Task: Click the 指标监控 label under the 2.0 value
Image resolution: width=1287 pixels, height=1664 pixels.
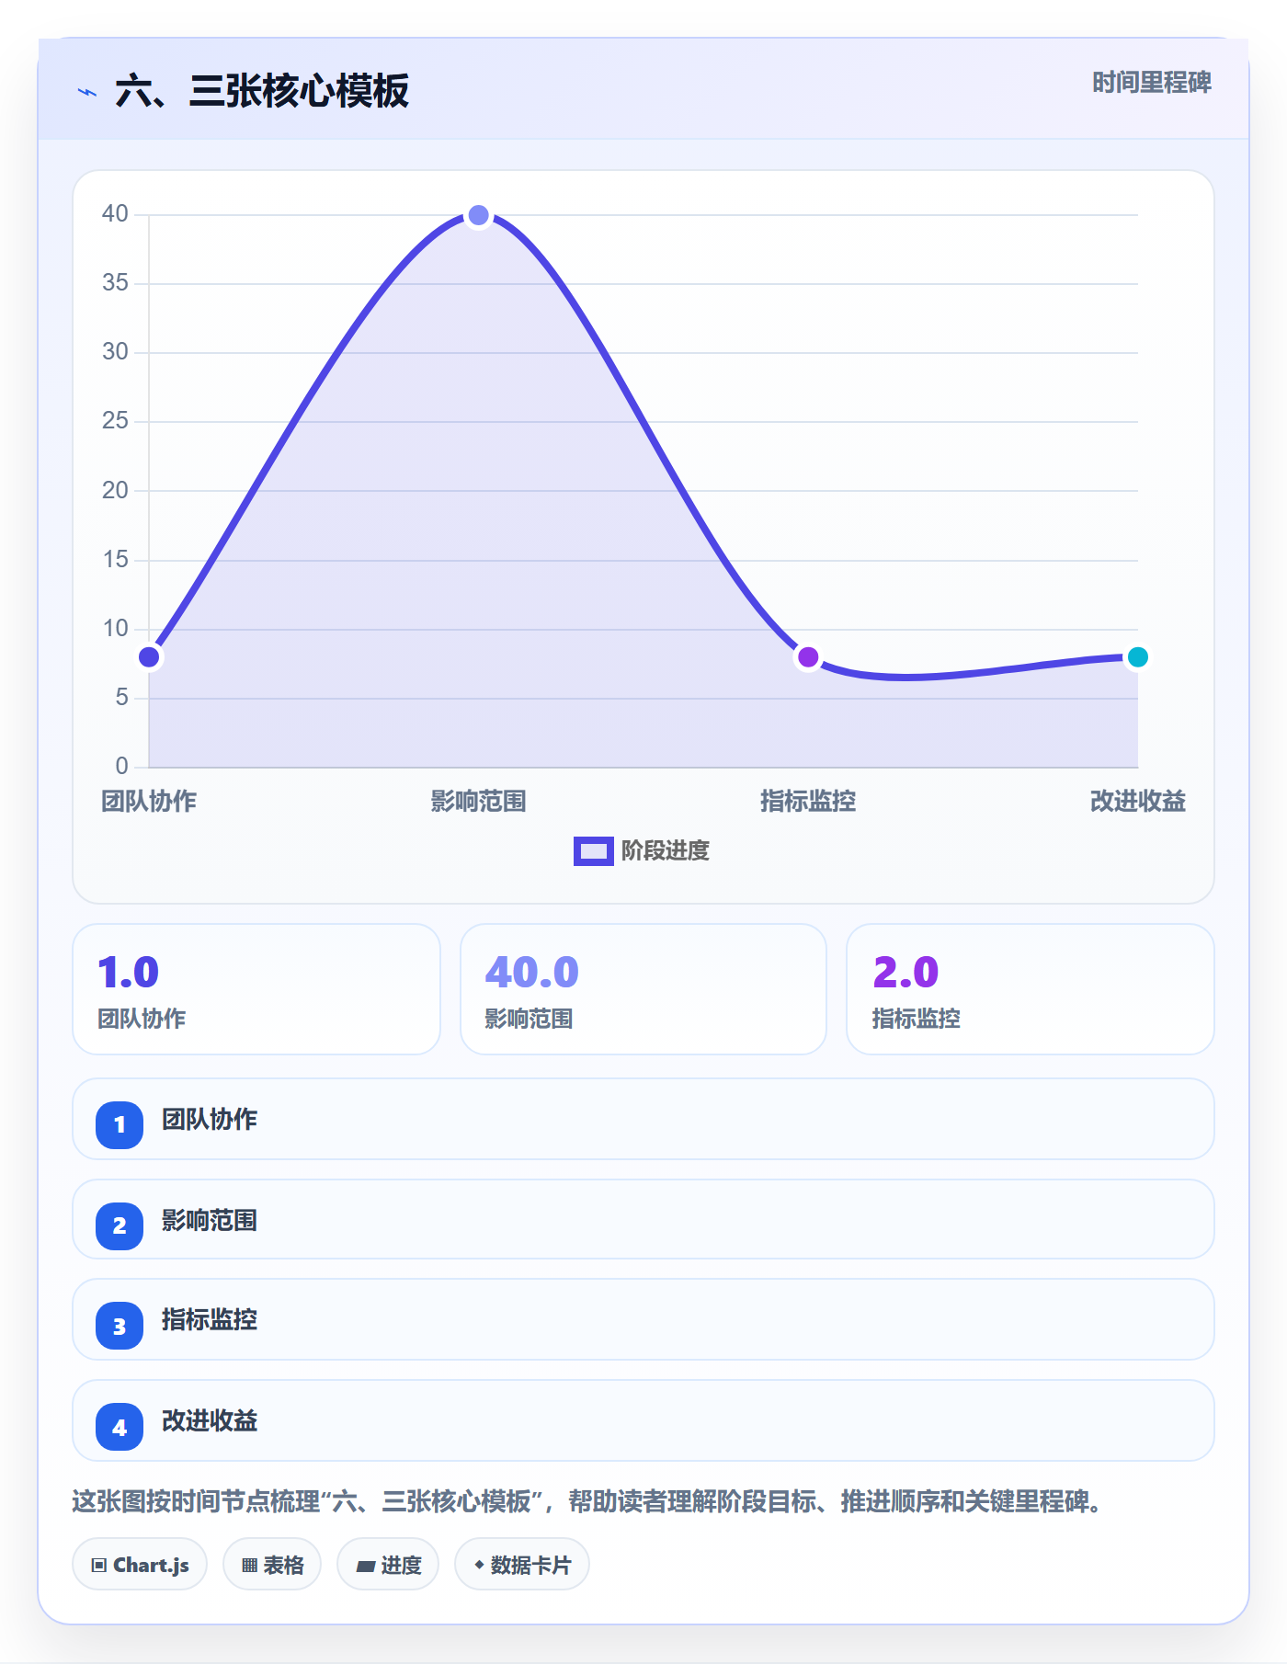Action: point(916,1019)
